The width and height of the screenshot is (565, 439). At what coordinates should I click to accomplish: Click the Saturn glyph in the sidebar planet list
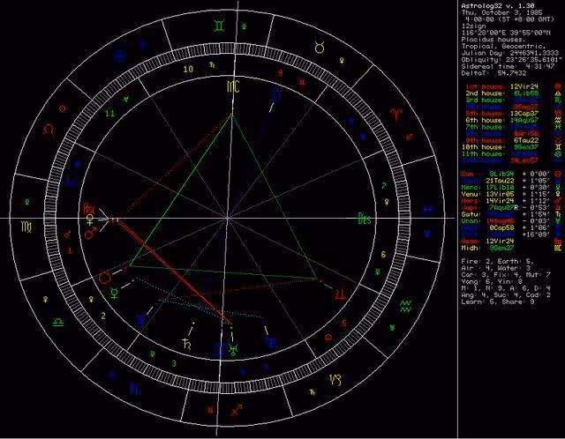[x=558, y=214]
